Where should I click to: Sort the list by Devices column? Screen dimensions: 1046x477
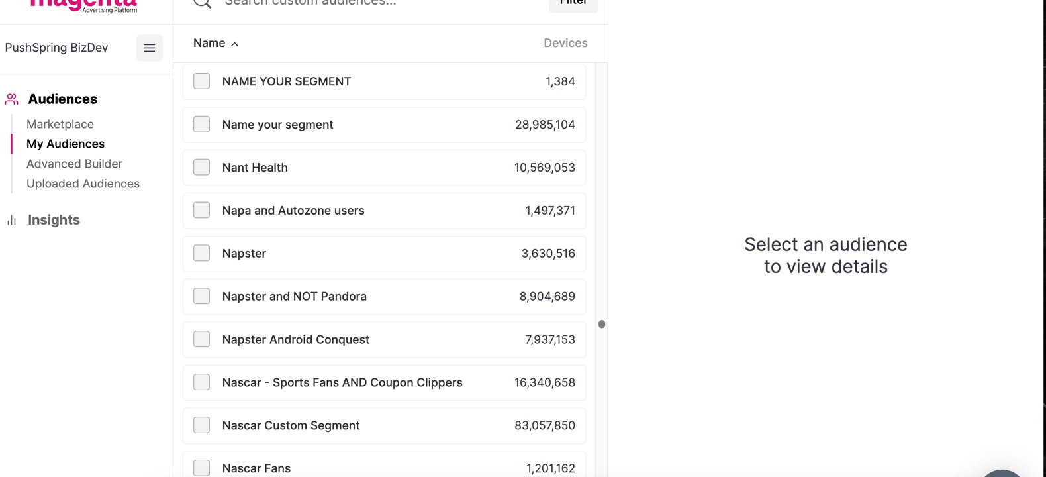(x=565, y=43)
